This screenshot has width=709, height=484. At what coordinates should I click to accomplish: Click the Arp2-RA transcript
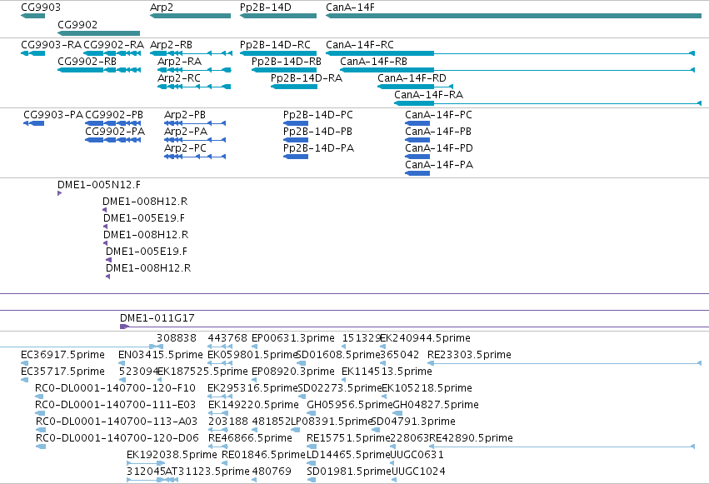194,70
